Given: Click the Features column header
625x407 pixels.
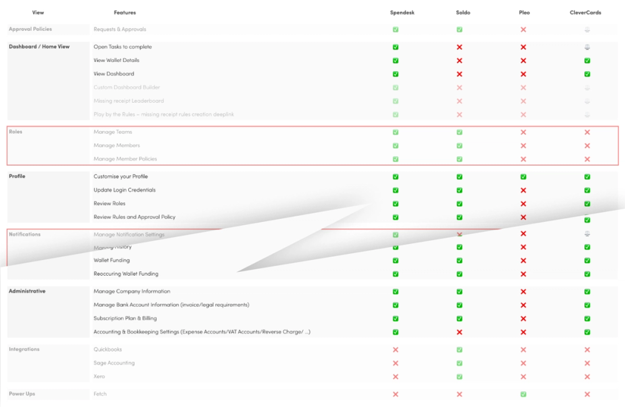Looking at the screenshot, I should pos(125,13).
